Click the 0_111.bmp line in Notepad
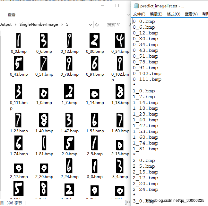208x206 pixels. tap(147, 80)
